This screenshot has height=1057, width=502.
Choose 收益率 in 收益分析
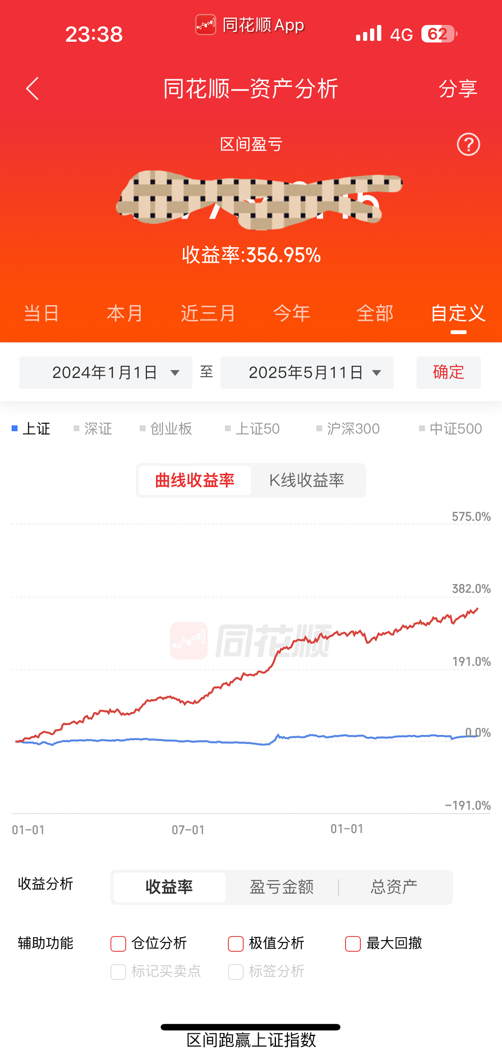click(169, 887)
